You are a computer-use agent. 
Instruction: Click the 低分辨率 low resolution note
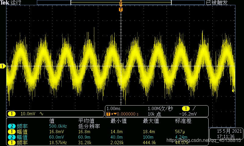89,126
